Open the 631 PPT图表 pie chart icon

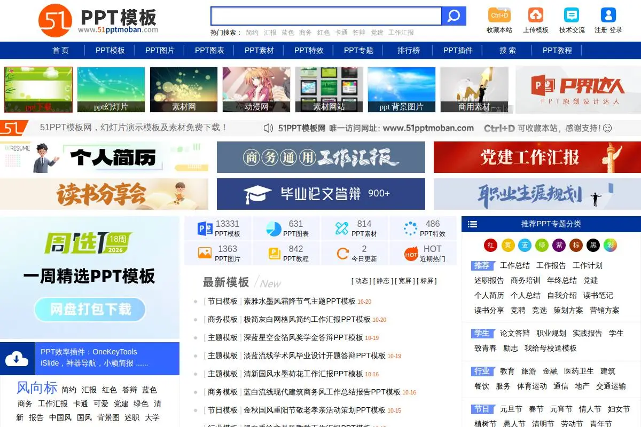[273, 229]
